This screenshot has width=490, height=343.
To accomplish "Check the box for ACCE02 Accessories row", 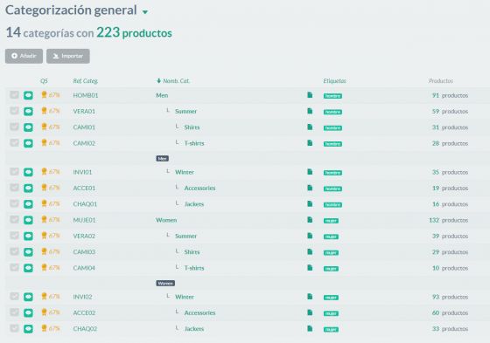I will [14, 312].
